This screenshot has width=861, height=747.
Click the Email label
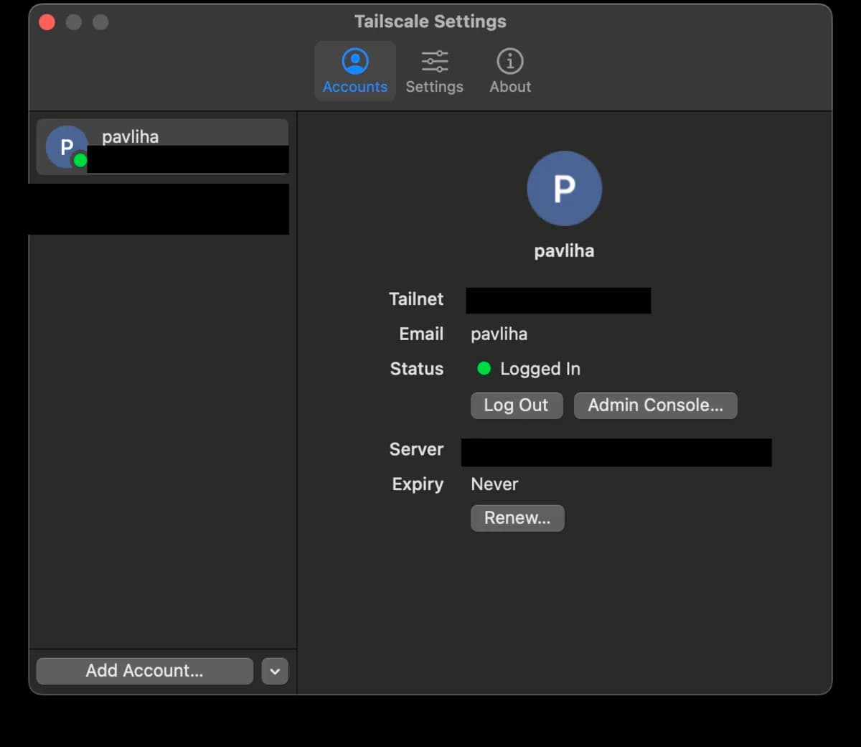421,334
